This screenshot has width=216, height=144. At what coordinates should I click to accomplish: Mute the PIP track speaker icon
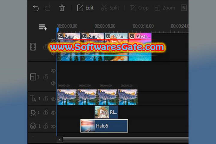(x=53, y=83)
